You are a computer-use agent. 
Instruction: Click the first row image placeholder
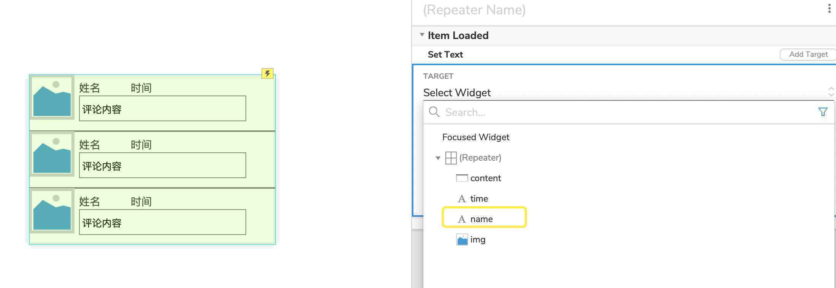(x=52, y=97)
